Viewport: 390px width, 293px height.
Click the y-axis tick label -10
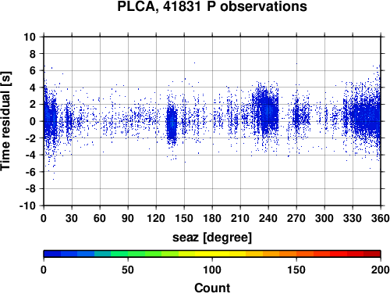[x=27, y=205]
